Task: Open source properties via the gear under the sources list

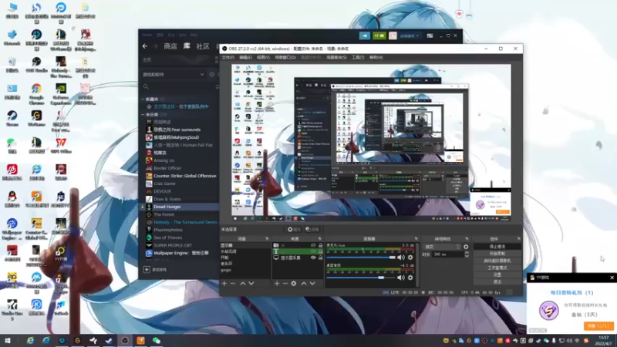Action: [294, 283]
